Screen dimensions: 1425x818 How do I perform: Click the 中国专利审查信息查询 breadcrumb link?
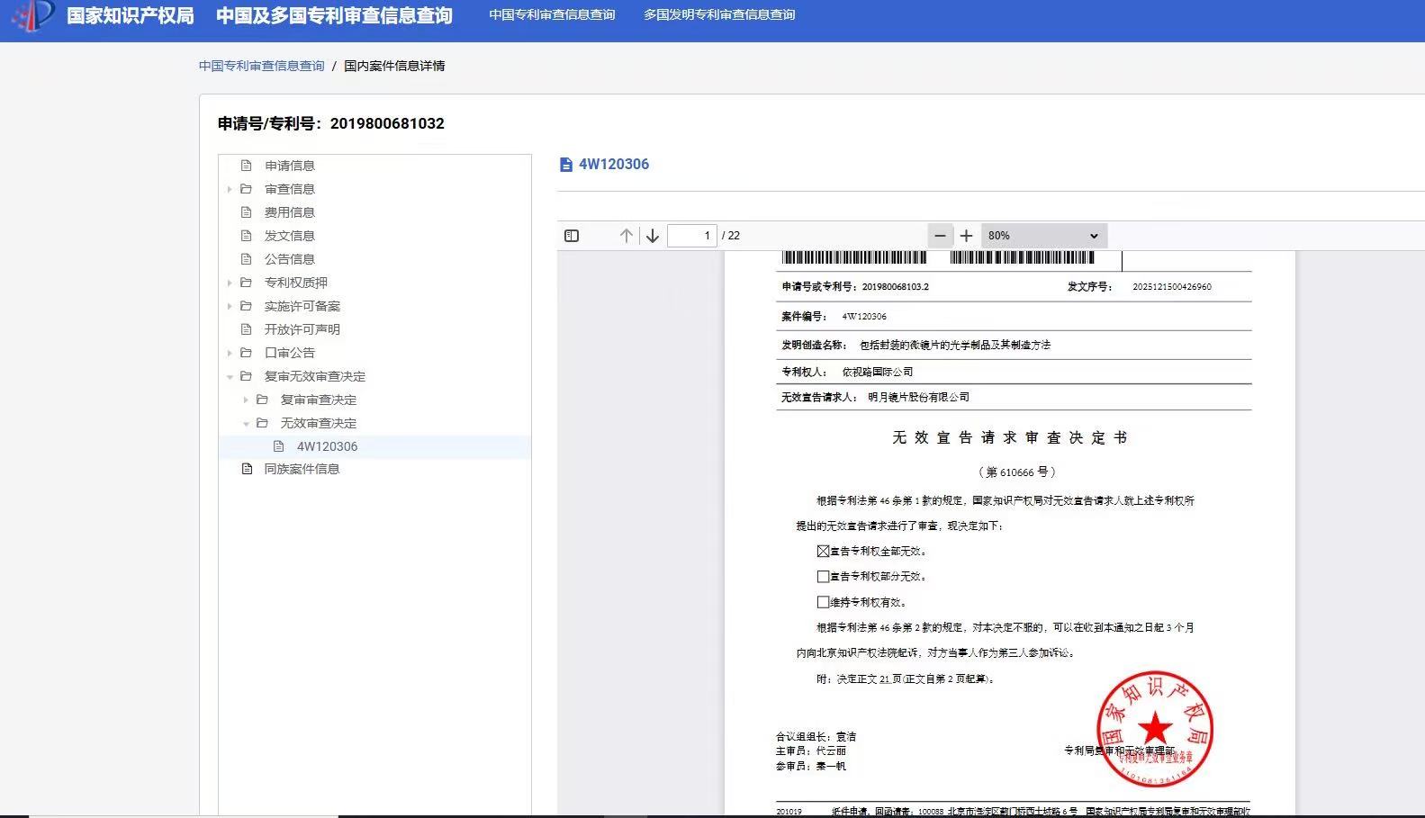pos(261,66)
